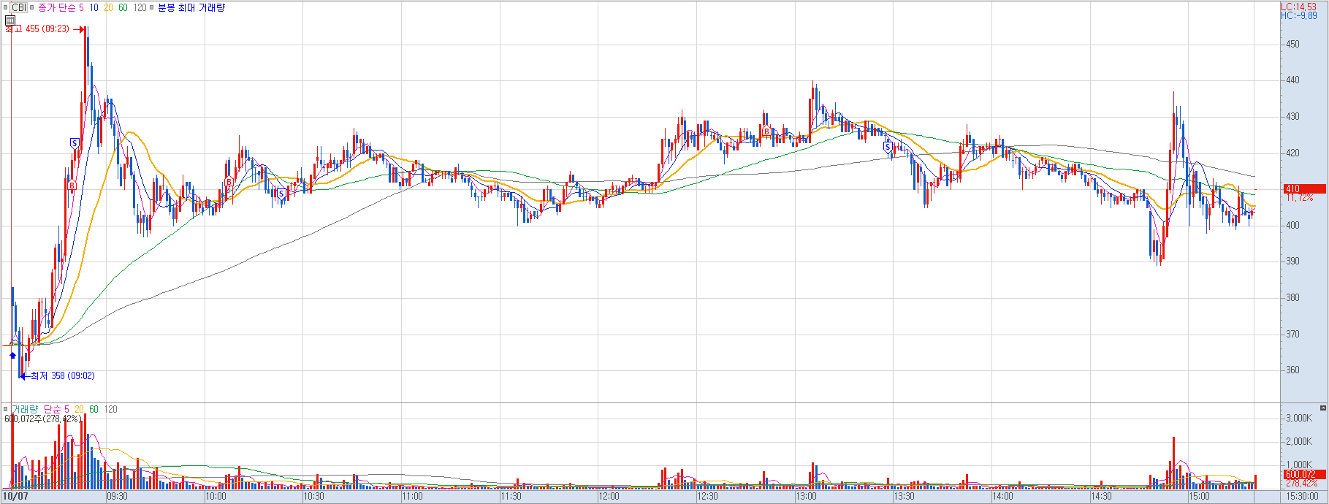The height and width of the screenshot is (504, 1329).
Task: Click the 12:00 time axis label
Action: (609, 497)
